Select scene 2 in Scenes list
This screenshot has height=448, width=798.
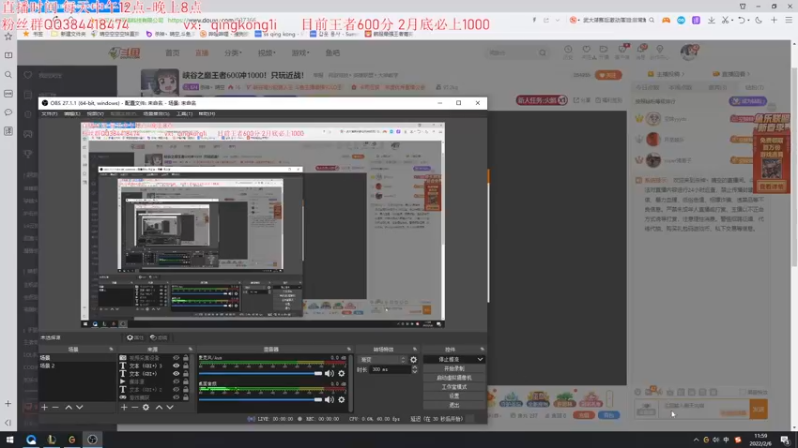[77, 365]
